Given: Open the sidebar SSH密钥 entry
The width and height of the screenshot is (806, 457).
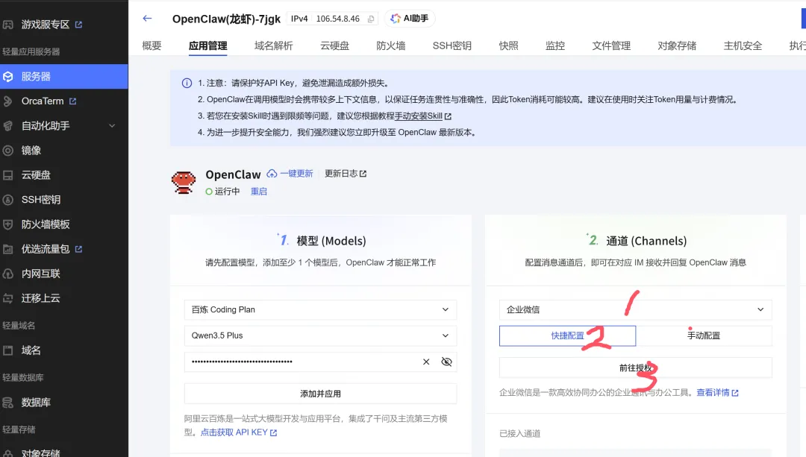Looking at the screenshot, I should (x=41, y=200).
